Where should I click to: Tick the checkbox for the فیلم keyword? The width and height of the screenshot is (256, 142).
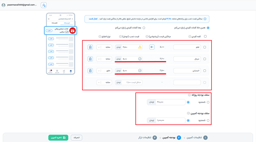click(x=205, y=47)
